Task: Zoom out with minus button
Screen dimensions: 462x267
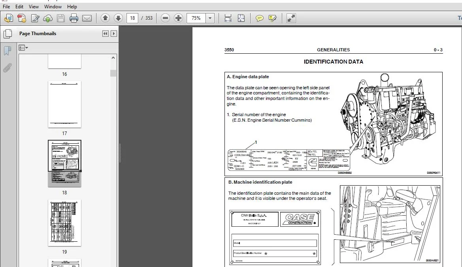Action: 165,18
